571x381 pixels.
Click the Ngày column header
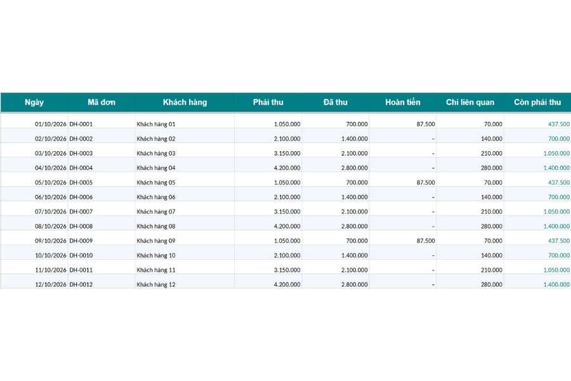click(x=34, y=102)
